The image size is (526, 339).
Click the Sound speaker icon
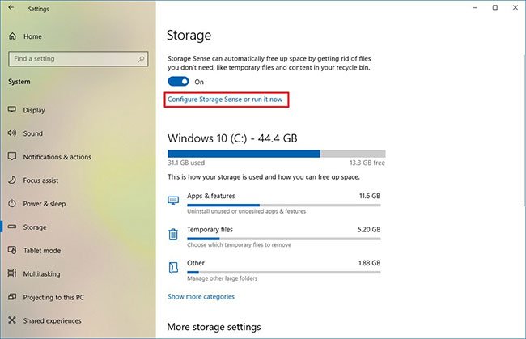click(12, 133)
